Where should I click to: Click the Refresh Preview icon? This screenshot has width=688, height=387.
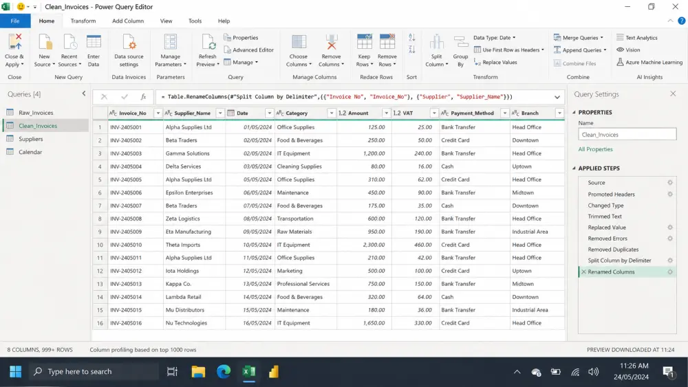point(208,42)
